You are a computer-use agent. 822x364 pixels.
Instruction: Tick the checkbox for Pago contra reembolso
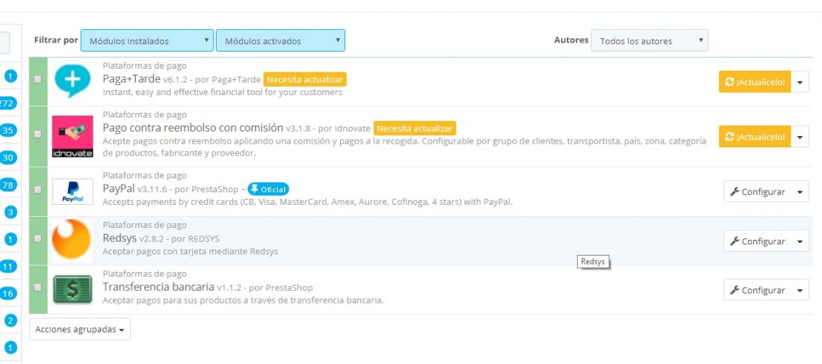pos(38,135)
